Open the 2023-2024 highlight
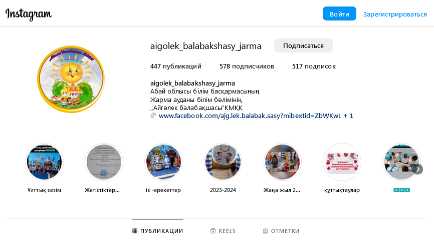The width and height of the screenshot is (434, 240). click(223, 162)
